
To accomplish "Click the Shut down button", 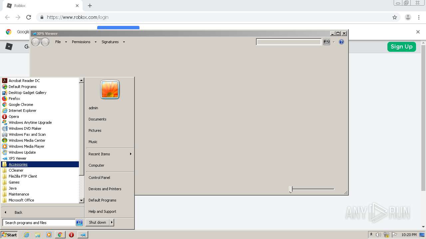I will point(98,222).
